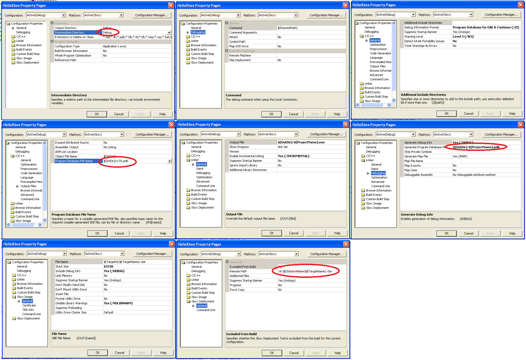This screenshot has width=526, height=360.
Task: Click the Xbox Deployment folder icon in the File Name window
Action: coord(14,318)
